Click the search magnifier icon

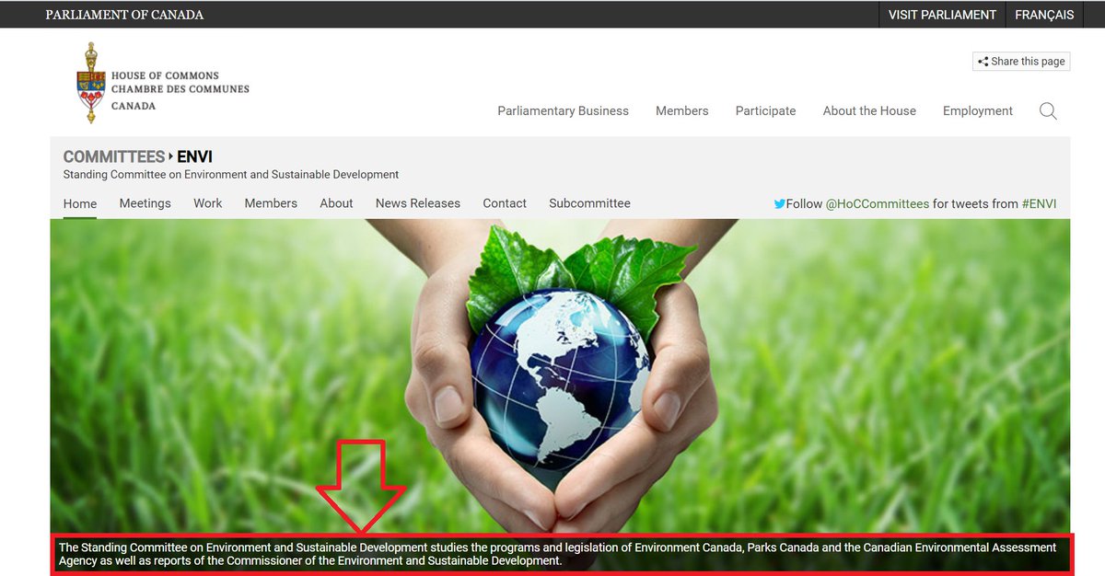[1048, 111]
